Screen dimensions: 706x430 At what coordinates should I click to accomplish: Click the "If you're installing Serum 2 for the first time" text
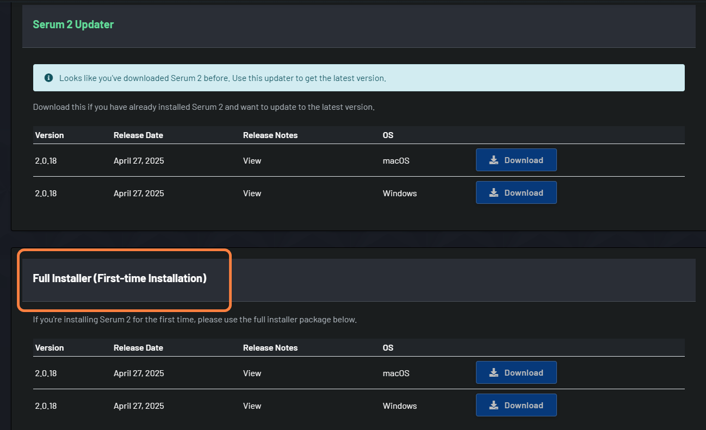[x=195, y=320]
